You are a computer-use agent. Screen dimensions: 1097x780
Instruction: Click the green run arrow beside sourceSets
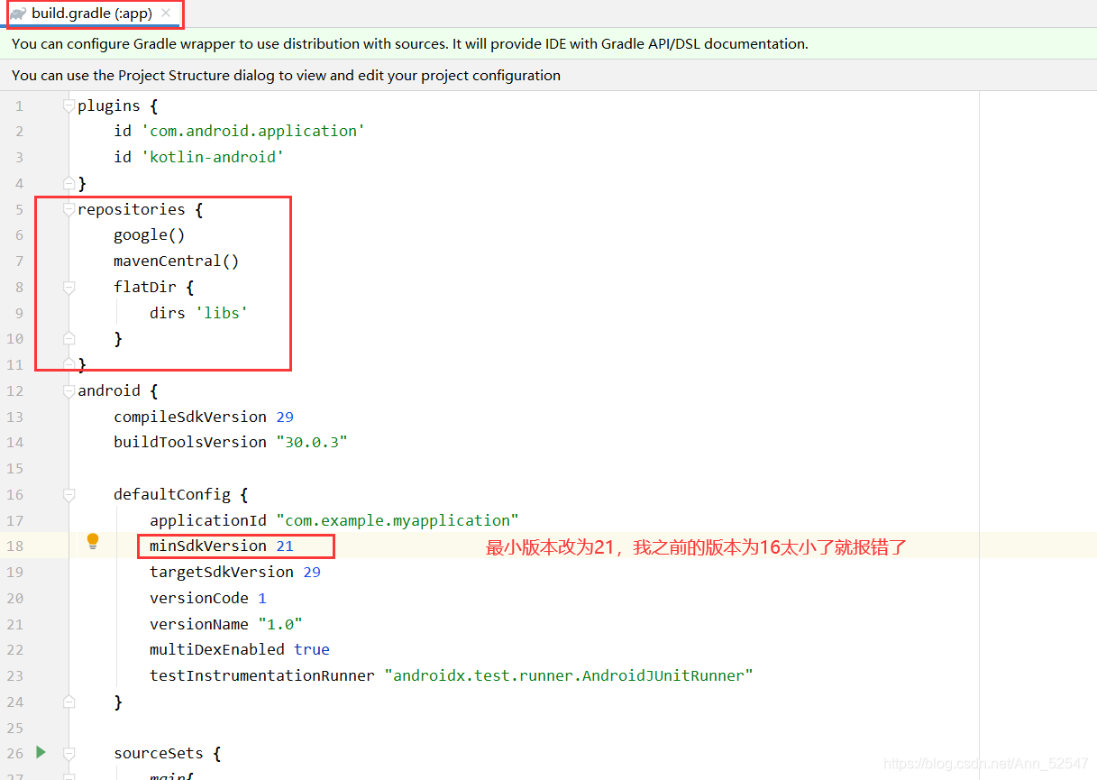tap(41, 751)
